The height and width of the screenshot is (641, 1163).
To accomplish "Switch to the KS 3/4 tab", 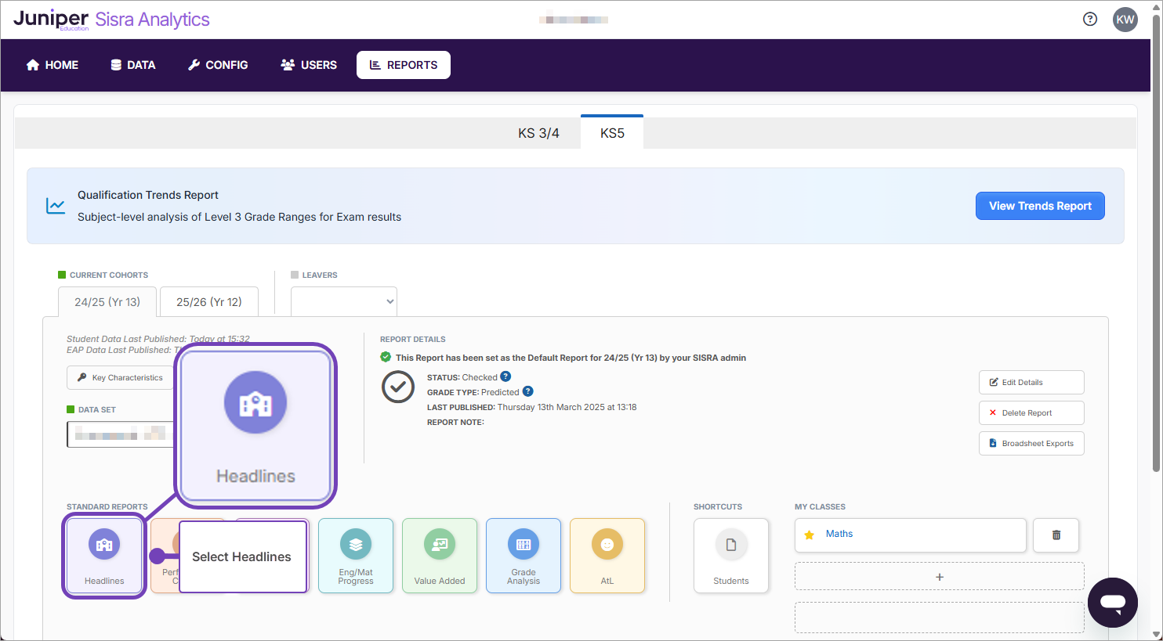I will click(538, 133).
